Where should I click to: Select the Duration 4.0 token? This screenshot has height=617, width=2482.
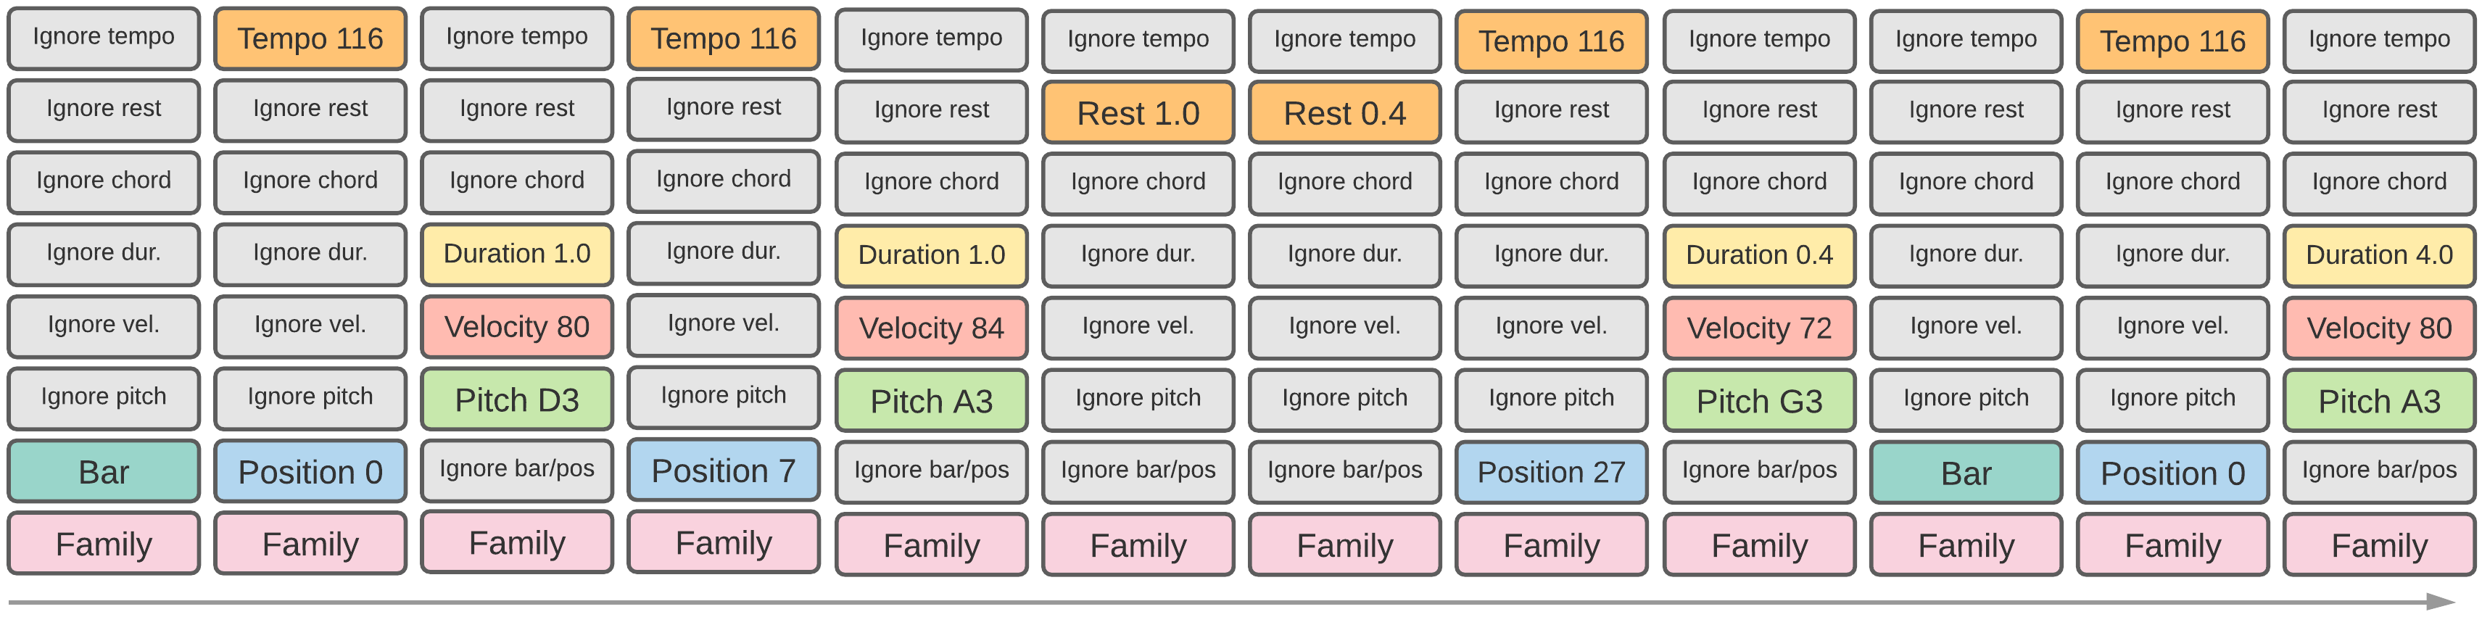(2378, 254)
